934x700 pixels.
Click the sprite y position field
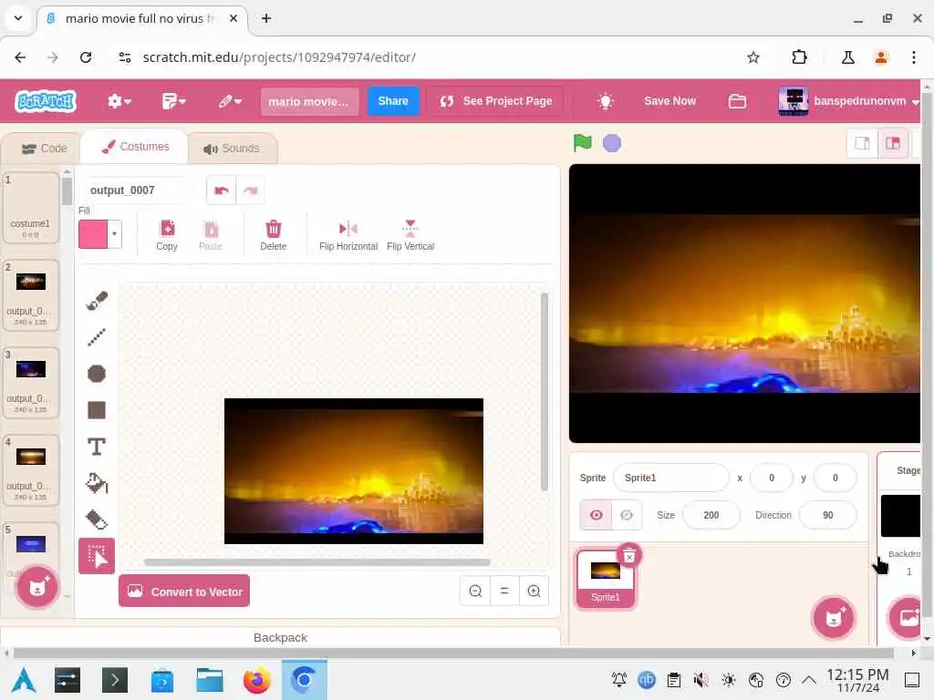click(835, 478)
